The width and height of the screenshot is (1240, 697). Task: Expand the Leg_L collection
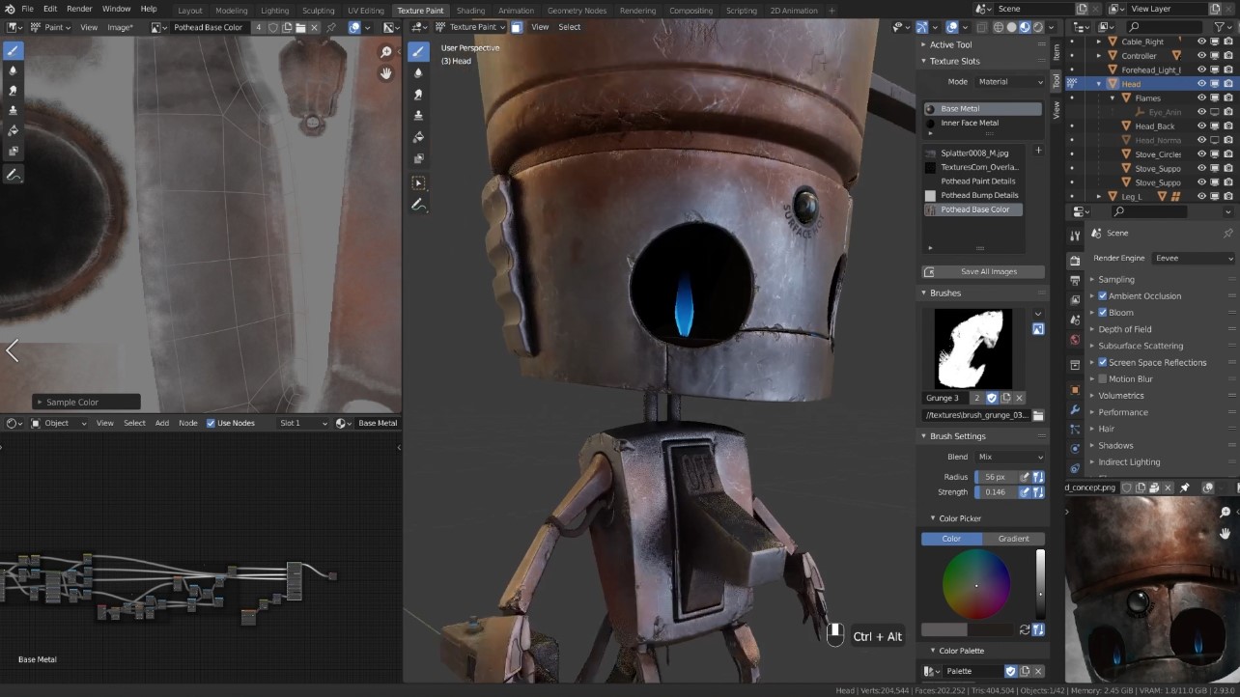(x=1098, y=194)
